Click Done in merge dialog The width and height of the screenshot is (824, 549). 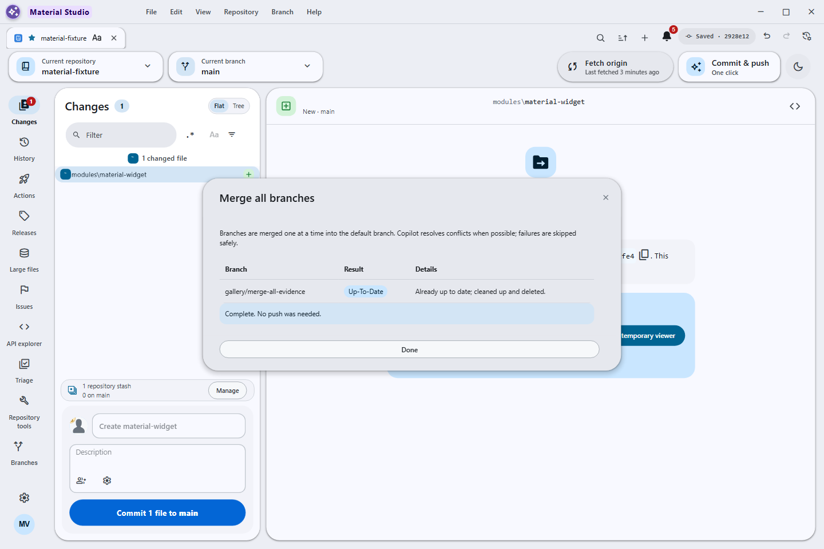(x=410, y=349)
